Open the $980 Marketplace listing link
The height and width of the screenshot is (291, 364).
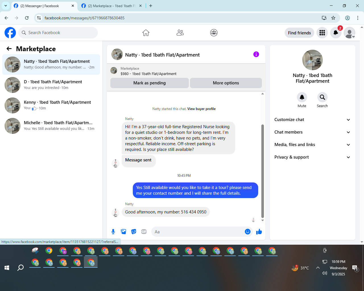point(148,74)
